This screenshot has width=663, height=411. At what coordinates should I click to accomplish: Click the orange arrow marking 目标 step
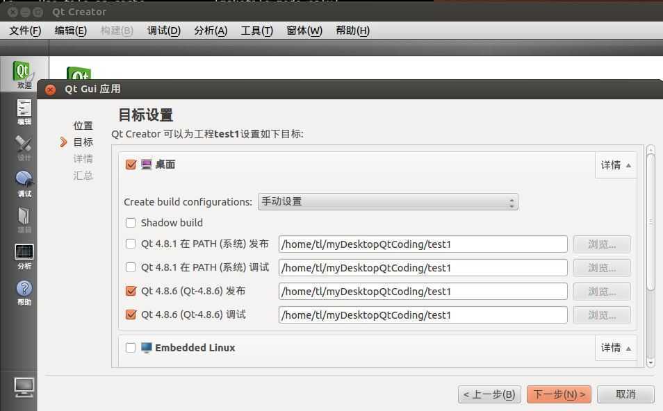coord(63,142)
